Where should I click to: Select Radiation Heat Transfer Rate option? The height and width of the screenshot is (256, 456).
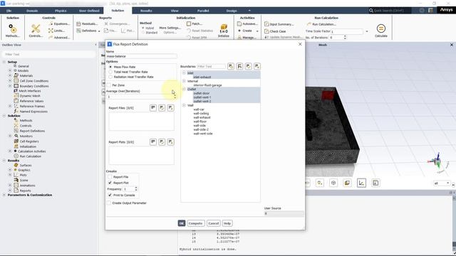(x=110, y=77)
